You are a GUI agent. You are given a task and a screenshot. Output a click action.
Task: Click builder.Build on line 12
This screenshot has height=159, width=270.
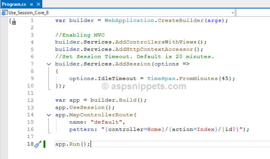coord(113,100)
